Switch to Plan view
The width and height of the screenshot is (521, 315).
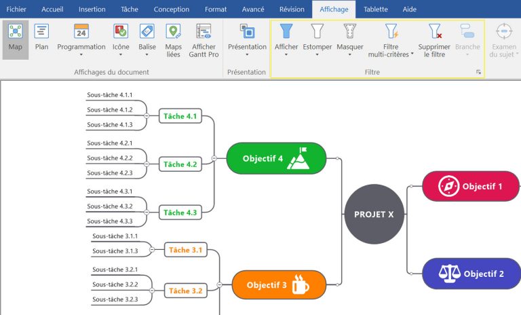41,38
